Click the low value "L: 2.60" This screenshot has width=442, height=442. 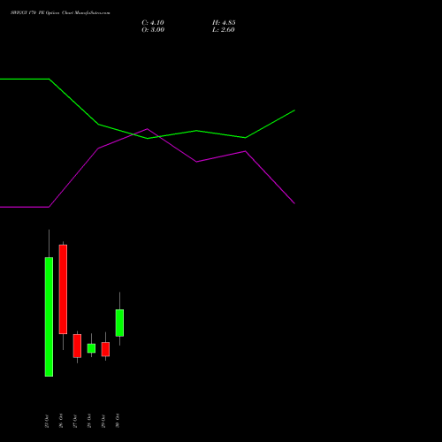pos(224,30)
